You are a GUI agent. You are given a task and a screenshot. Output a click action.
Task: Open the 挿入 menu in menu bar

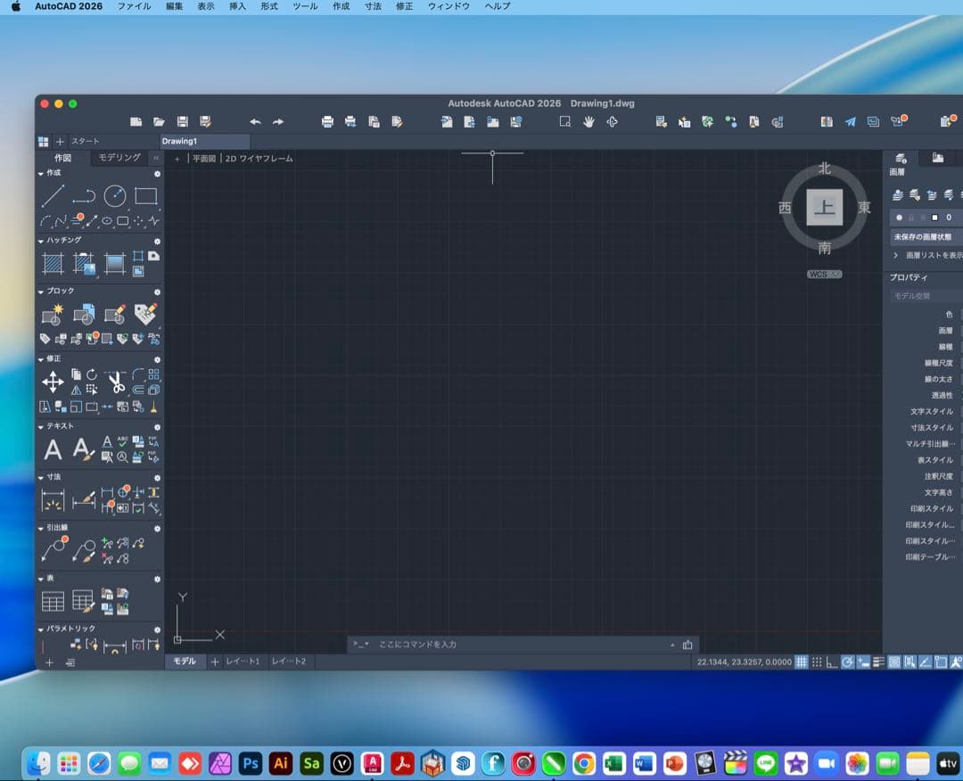coord(237,6)
